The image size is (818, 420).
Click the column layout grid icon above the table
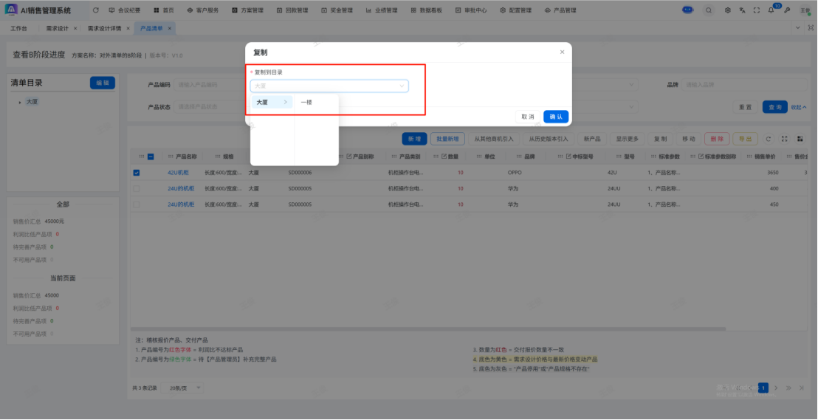pyautogui.click(x=800, y=139)
